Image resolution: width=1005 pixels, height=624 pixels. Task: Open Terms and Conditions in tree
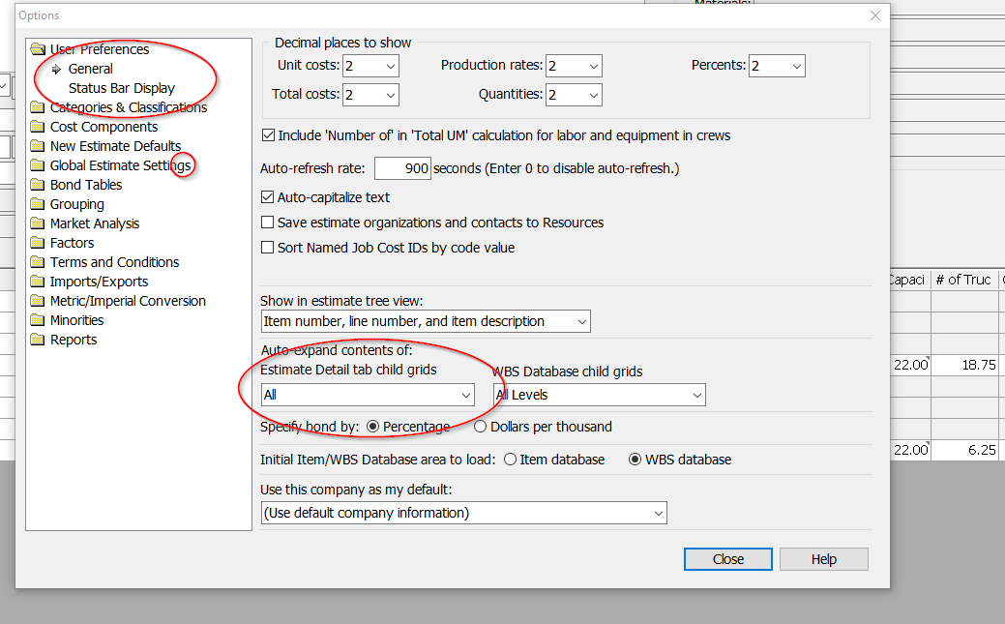pyautogui.click(x=115, y=262)
